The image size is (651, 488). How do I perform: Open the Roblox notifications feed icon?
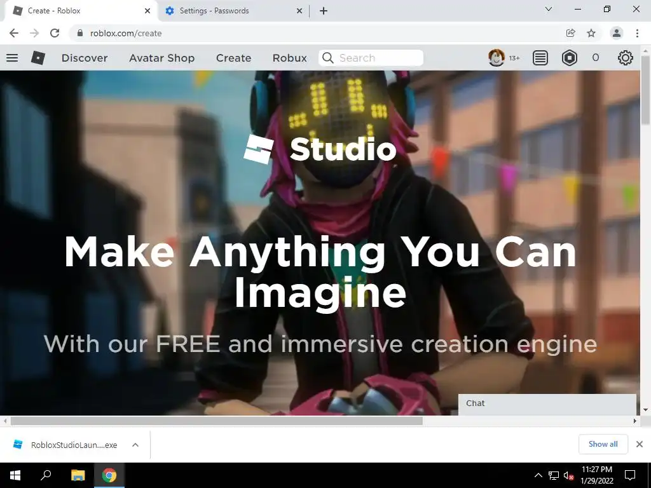coord(540,58)
